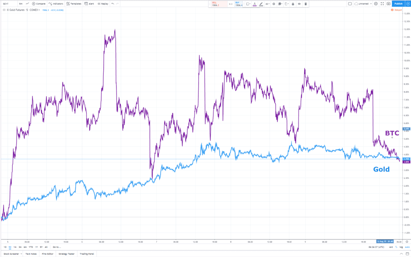Start bar Replay mode
Viewport: 411px width, 257px height.
click(x=103, y=3)
